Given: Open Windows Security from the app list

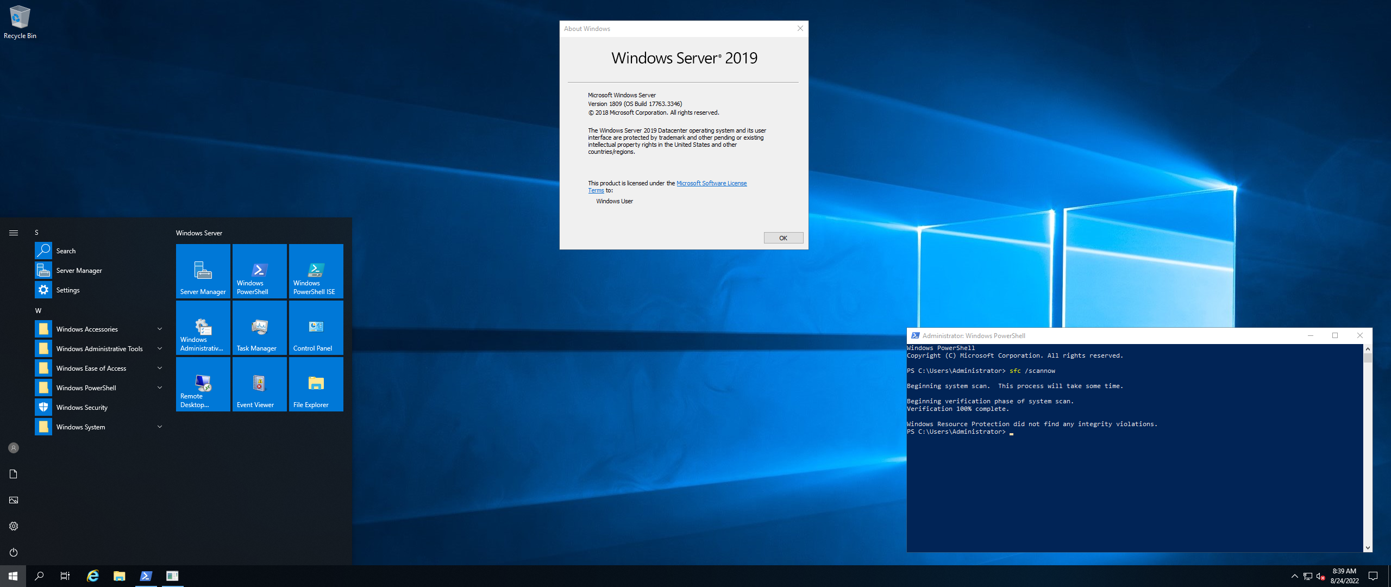Looking at the screenshot, I should (100, 407).
